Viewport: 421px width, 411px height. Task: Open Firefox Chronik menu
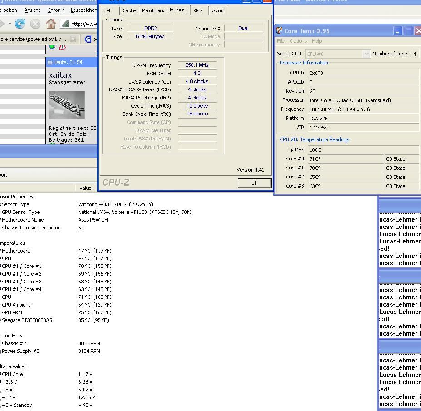[55, 10]
